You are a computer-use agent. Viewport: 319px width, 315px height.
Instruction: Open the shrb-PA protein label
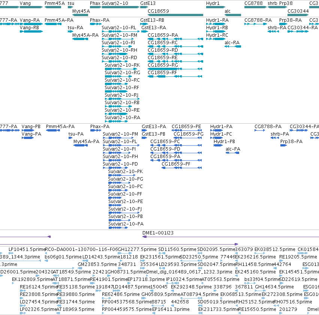click(x=280, y=134)
